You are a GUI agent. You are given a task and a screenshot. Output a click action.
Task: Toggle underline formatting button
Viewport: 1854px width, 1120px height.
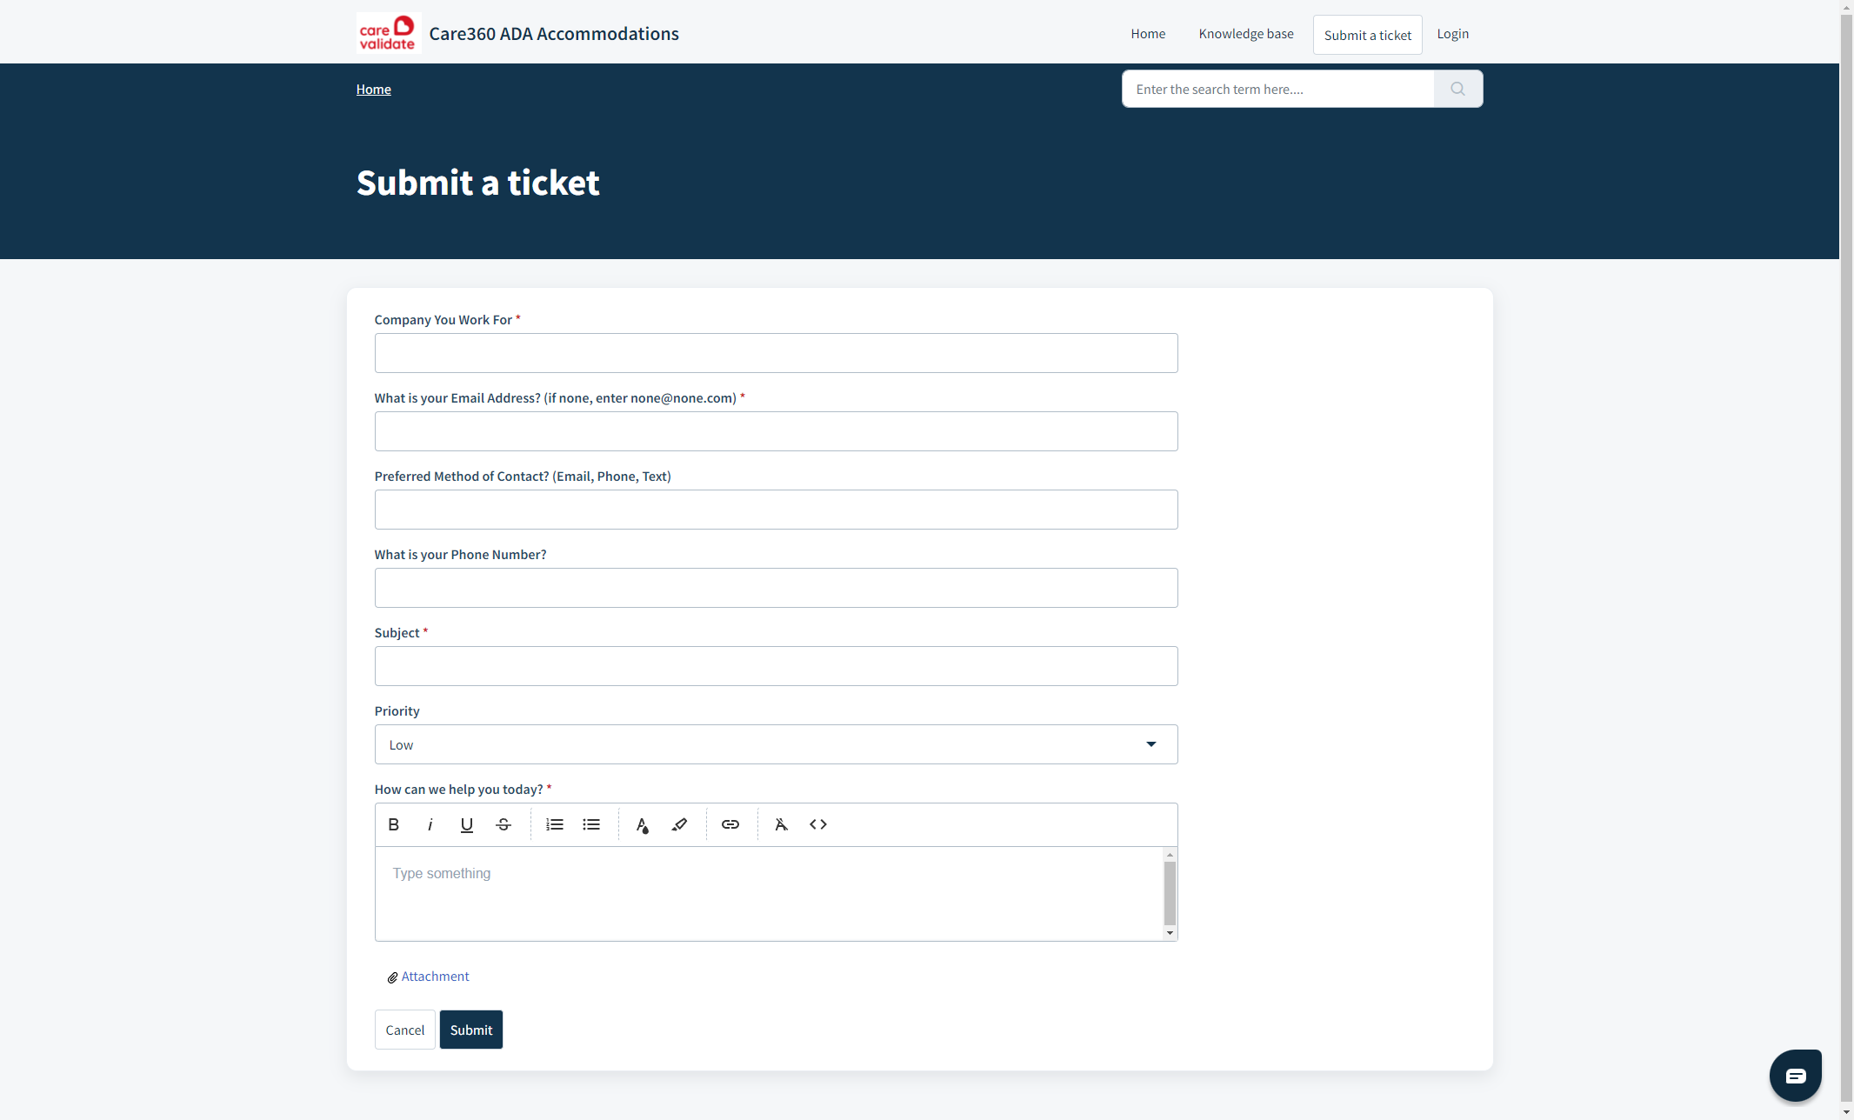tap(466, 824)
